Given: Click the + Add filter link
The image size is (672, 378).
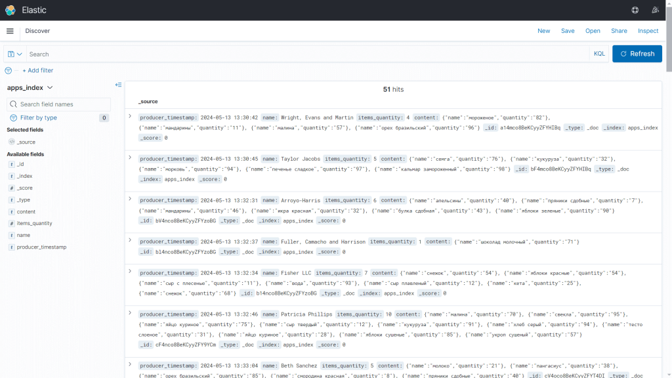Looking at the screenshot, I should 37,70.
